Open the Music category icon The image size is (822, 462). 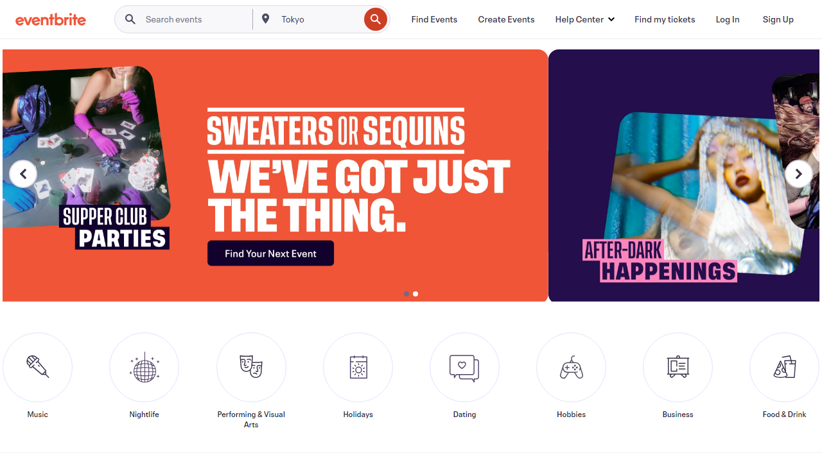(37, 367)
